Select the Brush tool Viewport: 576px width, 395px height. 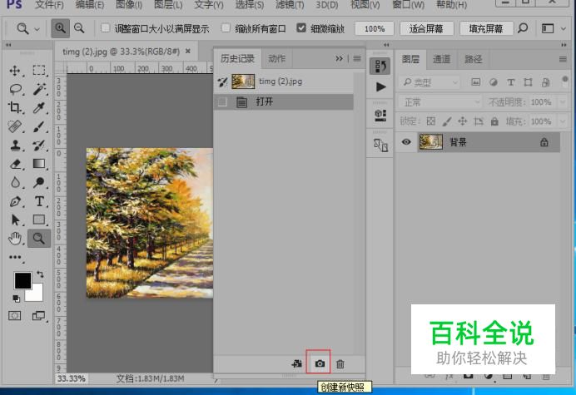pyautogui.click(x=39, y=126)
